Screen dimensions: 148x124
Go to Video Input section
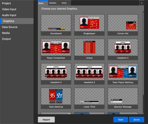[17, 9]
